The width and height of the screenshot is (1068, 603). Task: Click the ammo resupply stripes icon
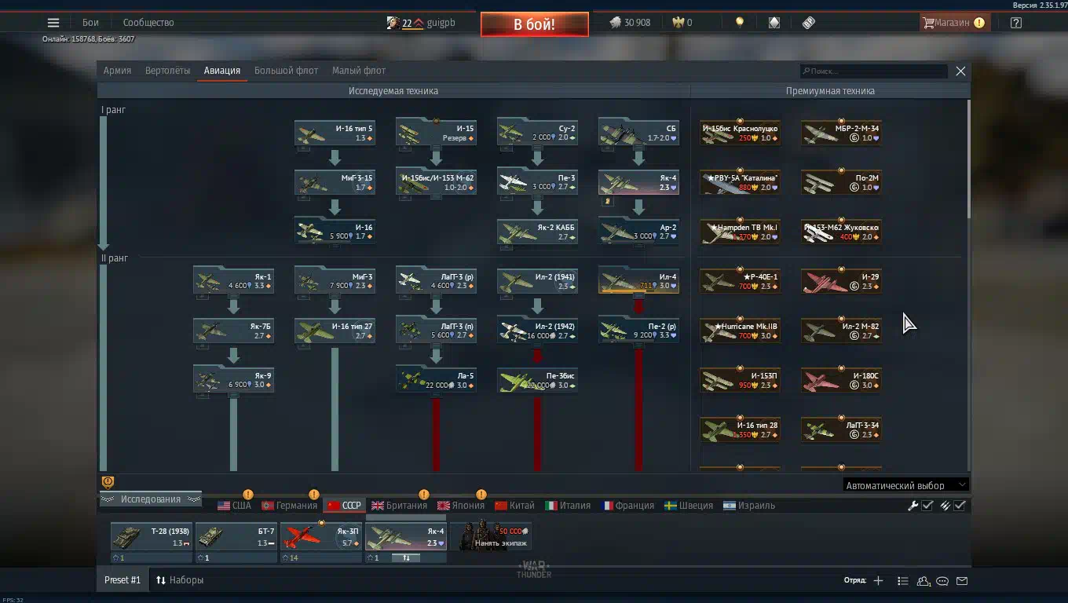point(945,506)
